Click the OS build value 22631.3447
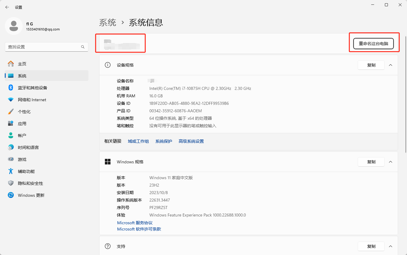The height and width of the screenshot is (255, 407). tap(160, 200)
